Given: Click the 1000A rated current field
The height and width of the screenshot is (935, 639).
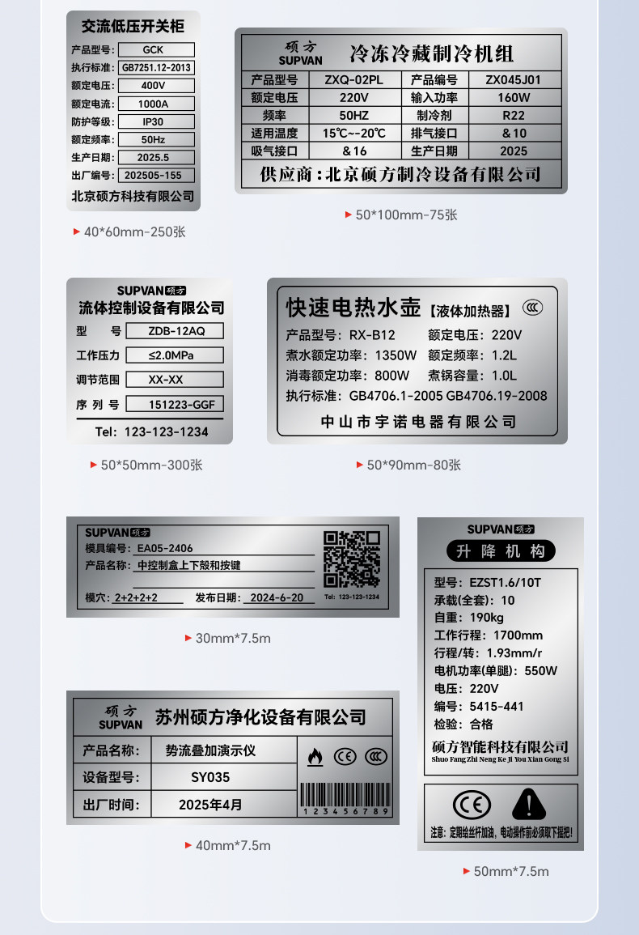Looking at the screenshot, I should click(156, 103).
